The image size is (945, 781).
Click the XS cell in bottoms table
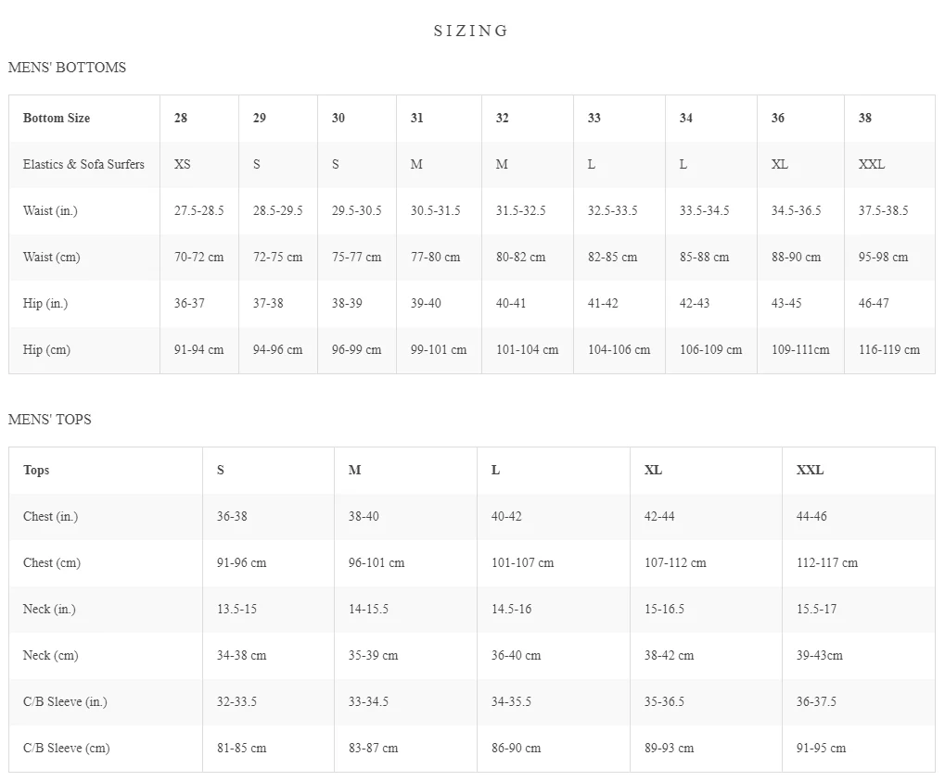coord(183,165)
